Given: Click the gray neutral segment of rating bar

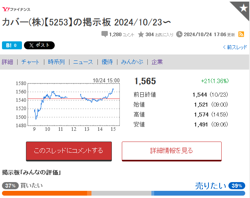Looking at the screenshot, I should [x=121, y=193].
